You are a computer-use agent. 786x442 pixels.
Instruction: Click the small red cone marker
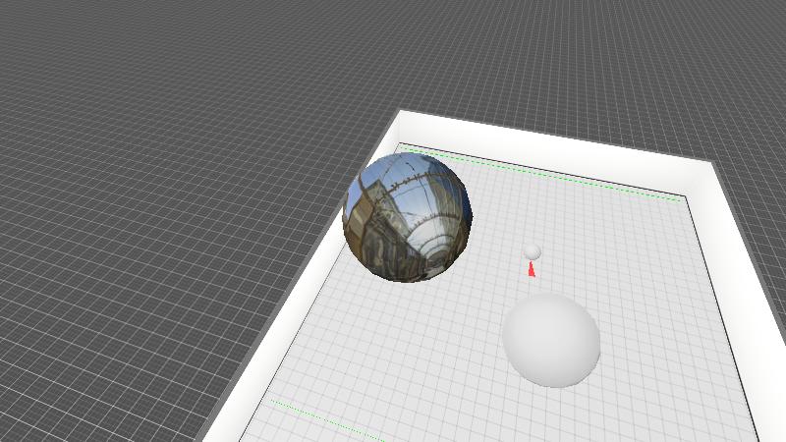coord(532,269)
